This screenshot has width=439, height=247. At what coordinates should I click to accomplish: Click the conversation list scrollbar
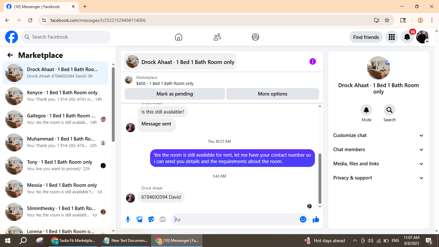coord(113,104)
